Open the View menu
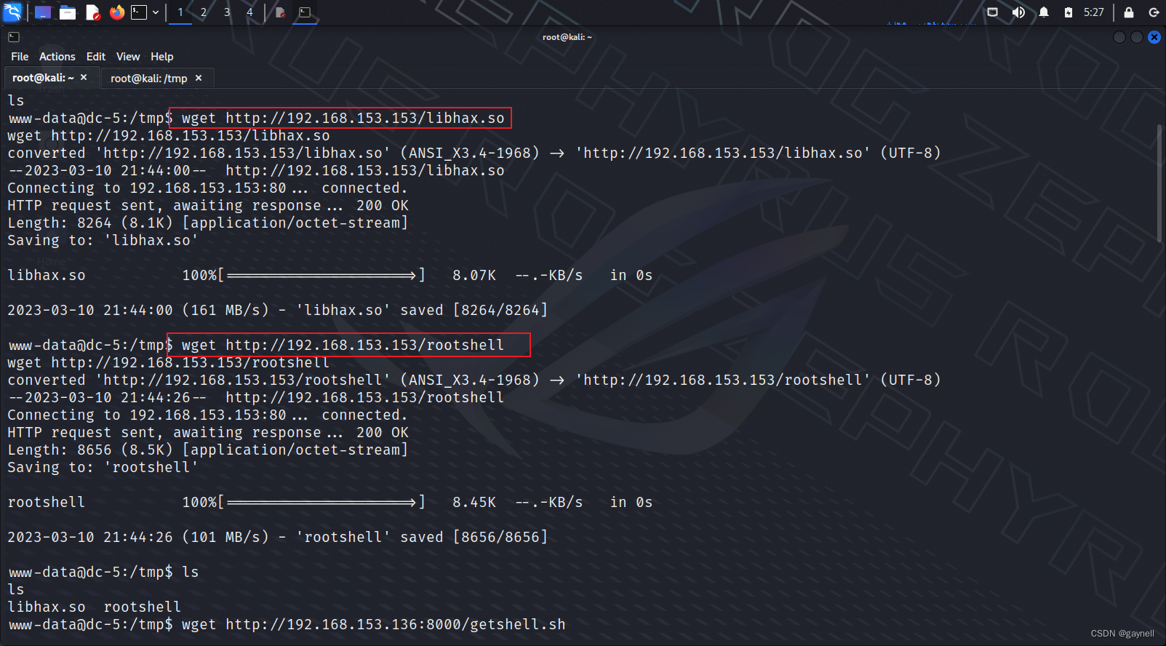1166x646 pixels. pyautogui.click(x=128, y=57)
